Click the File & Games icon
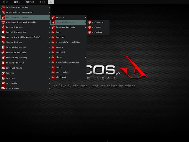The height and width of the screenshot is (142, 189). [3, 88]
